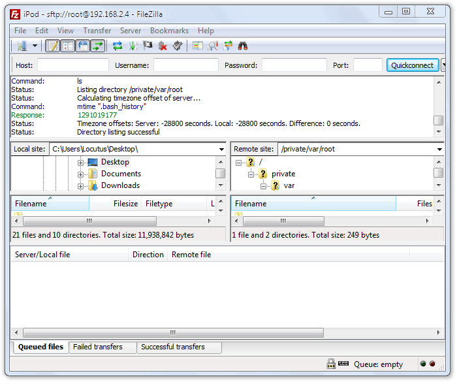The image size is (457, 382).
Task: Open the Site Manager dropdown arrow
Action: click(35, 46)
